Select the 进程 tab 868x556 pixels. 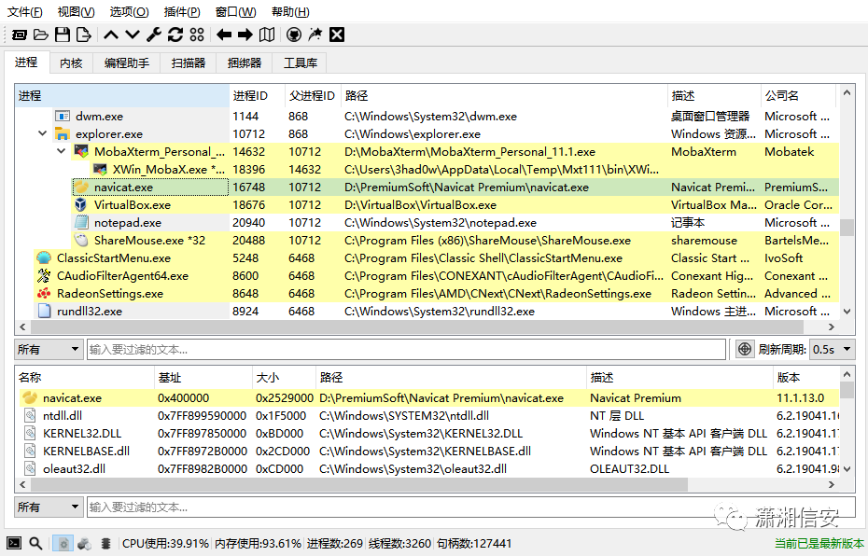point(26,62)
